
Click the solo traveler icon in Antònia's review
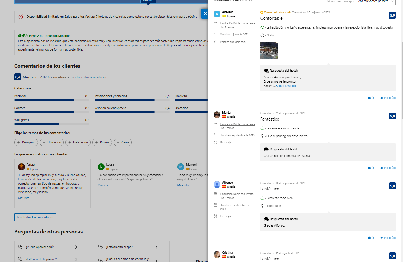215,42
